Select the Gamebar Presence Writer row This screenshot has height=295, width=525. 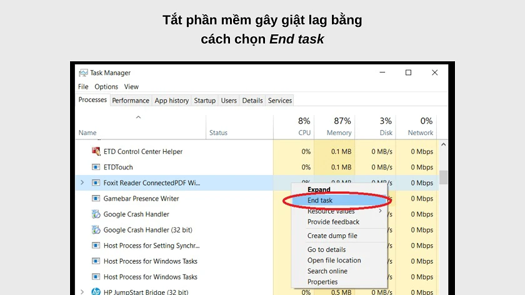tap(257, 198)
